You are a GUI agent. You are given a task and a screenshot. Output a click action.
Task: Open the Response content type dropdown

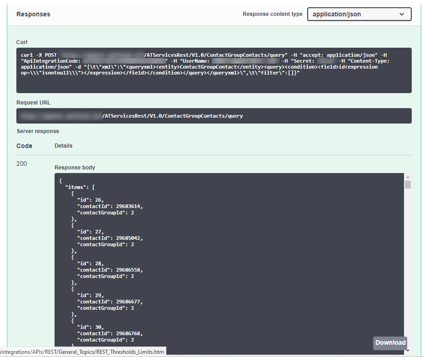tap(359, 14)
